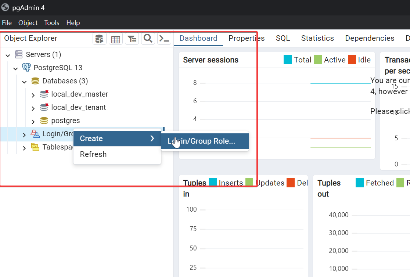Click the local_dev_tenant disconnected database icon

point(44,107)
